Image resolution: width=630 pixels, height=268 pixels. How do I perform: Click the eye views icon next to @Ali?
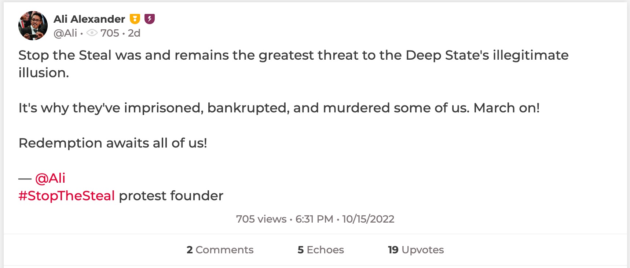coord(93,33)
